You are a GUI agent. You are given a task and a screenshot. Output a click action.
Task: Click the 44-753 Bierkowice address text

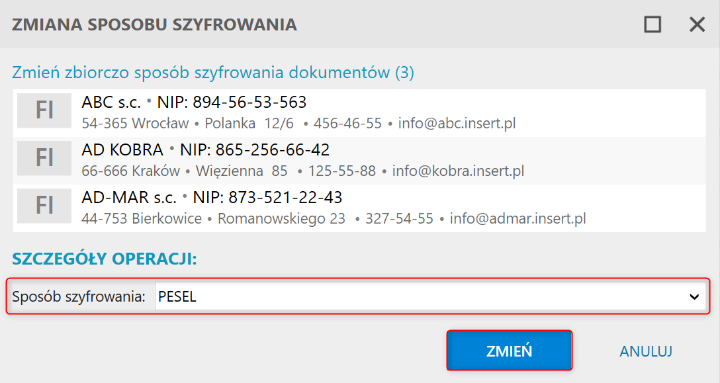pos(142,218)
